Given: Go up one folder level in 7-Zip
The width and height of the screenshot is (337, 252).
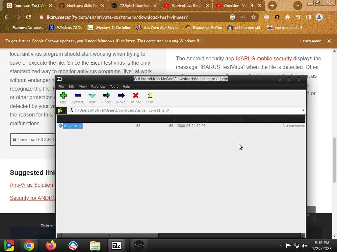Looking at the screenshot, I should tap(60, 110).
